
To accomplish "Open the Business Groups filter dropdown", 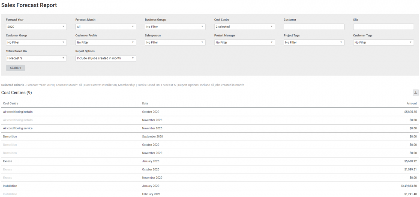I will [x=175, y=27].
